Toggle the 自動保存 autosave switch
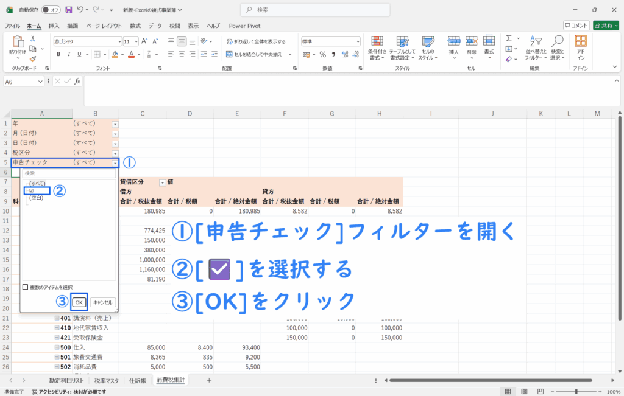 pos(53,10)
